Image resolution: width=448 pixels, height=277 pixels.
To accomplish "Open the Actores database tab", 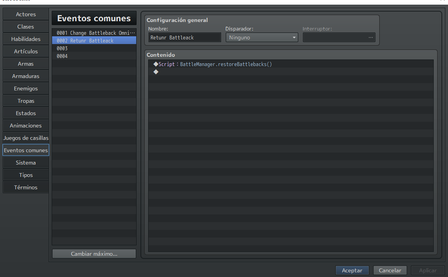I will tap(26, 14).
